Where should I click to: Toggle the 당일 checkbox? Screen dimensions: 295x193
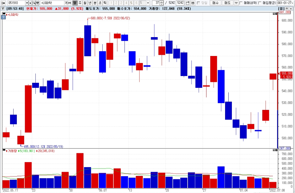198,3
